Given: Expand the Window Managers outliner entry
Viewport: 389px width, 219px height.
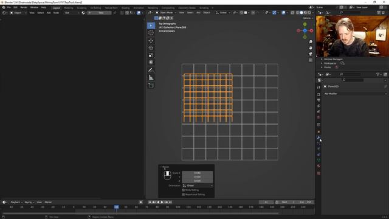Looking at the screenshot, I should (x=322, y=60).
